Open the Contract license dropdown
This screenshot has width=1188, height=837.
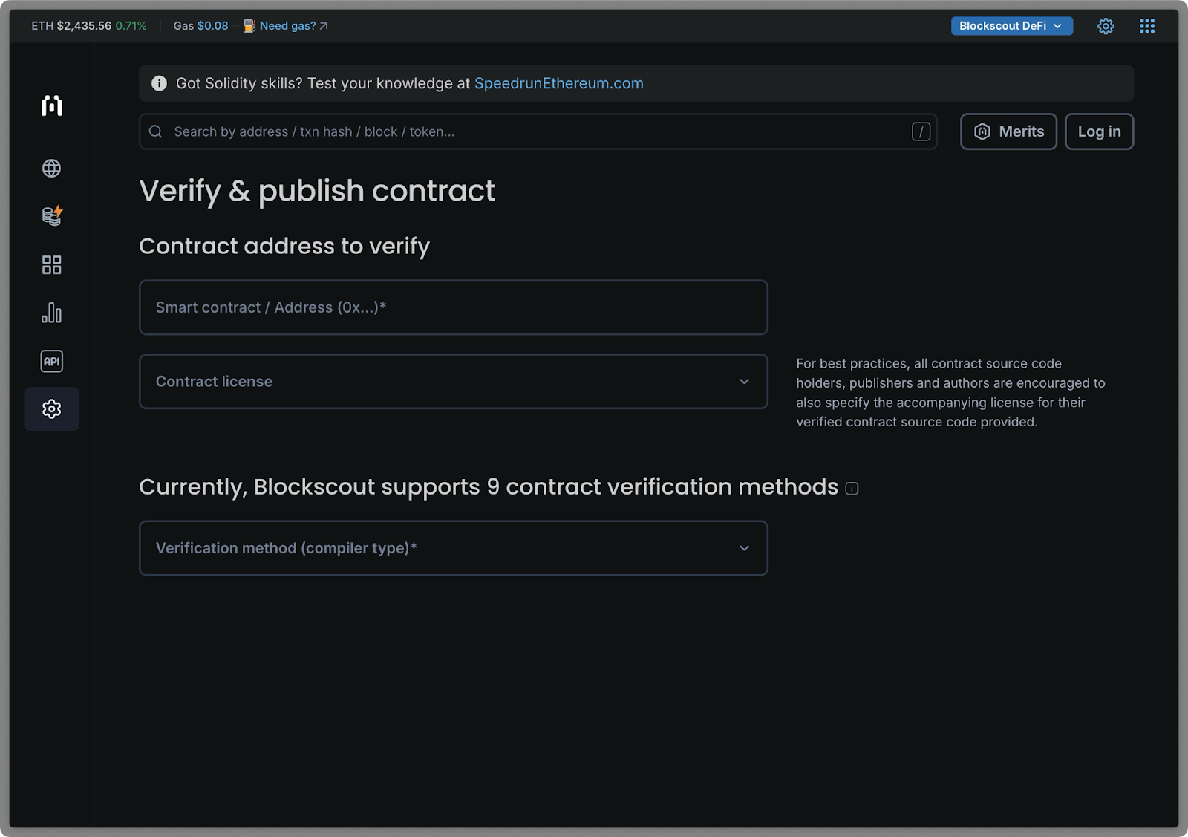pyautogui.click(x=453, y=382)
